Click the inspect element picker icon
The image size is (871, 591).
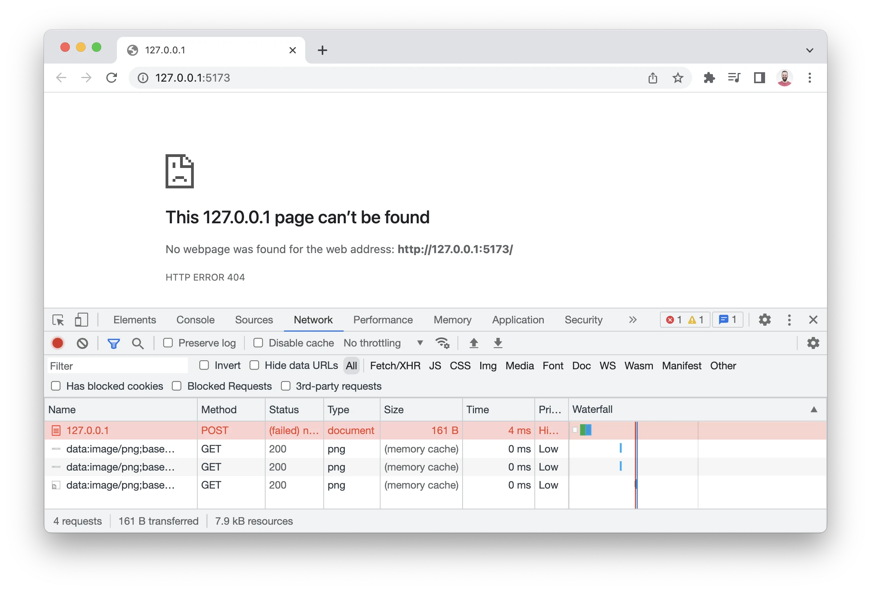coord(58,320)
